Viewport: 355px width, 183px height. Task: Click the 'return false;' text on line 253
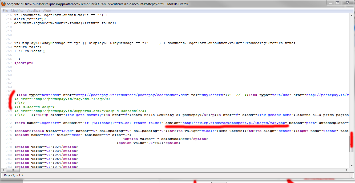click(x=28, y=47)
